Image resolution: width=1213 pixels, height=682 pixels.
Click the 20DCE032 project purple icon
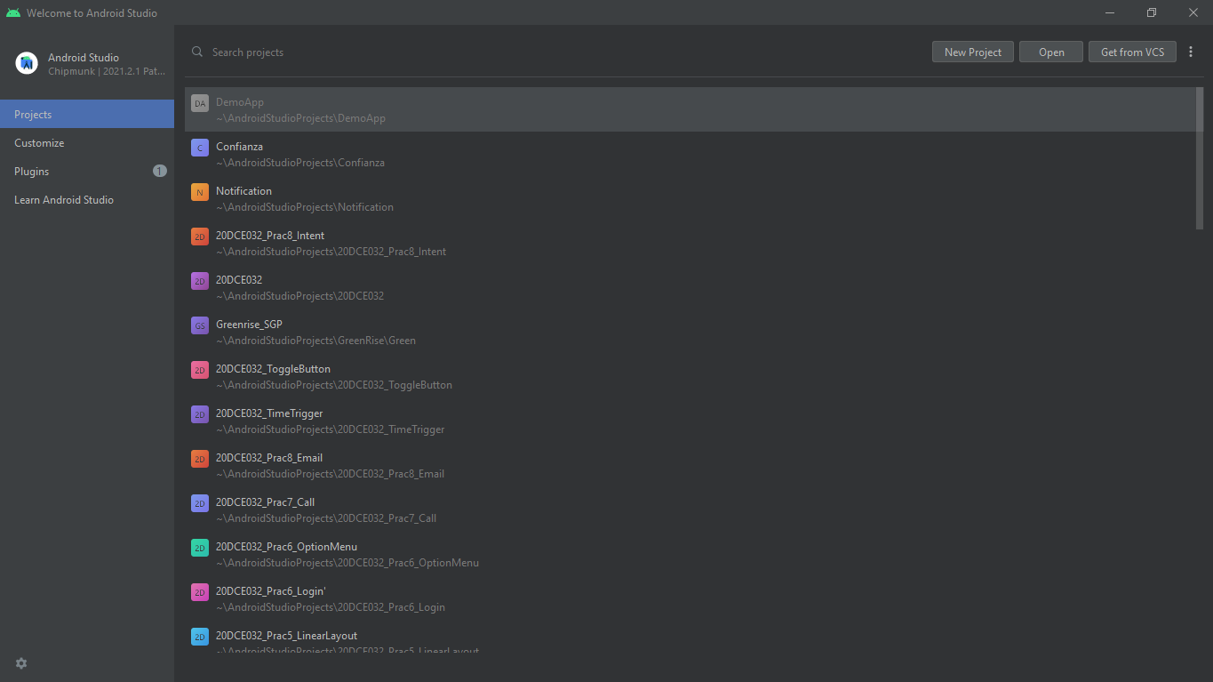200,281
